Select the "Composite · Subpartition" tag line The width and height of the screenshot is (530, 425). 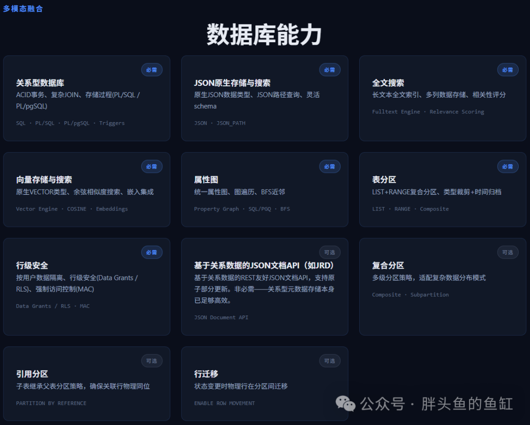410,295
